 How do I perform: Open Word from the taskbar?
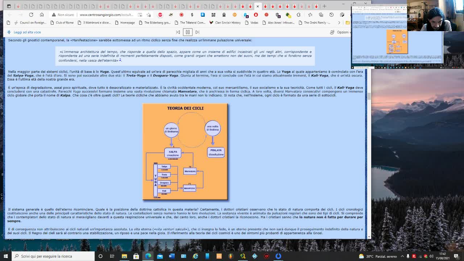[172, 256]
